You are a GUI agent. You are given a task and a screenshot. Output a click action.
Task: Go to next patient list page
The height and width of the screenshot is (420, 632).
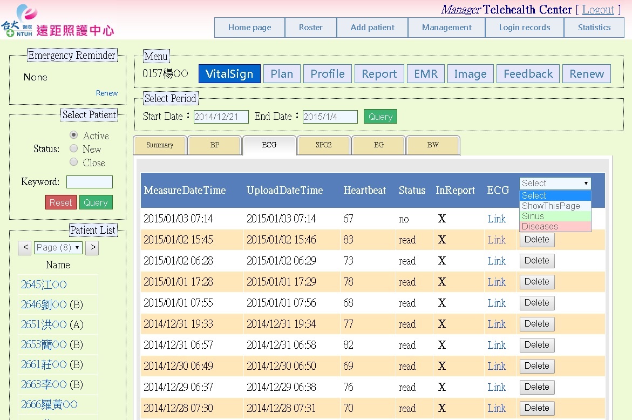92,248
